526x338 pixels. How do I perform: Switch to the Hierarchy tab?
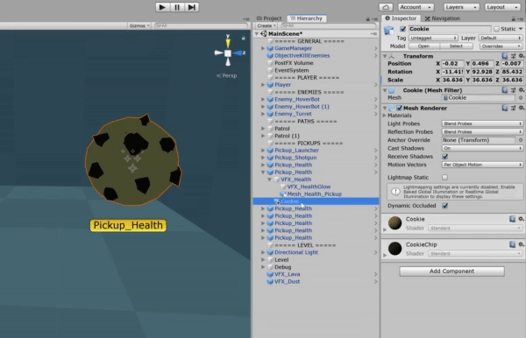307,18
